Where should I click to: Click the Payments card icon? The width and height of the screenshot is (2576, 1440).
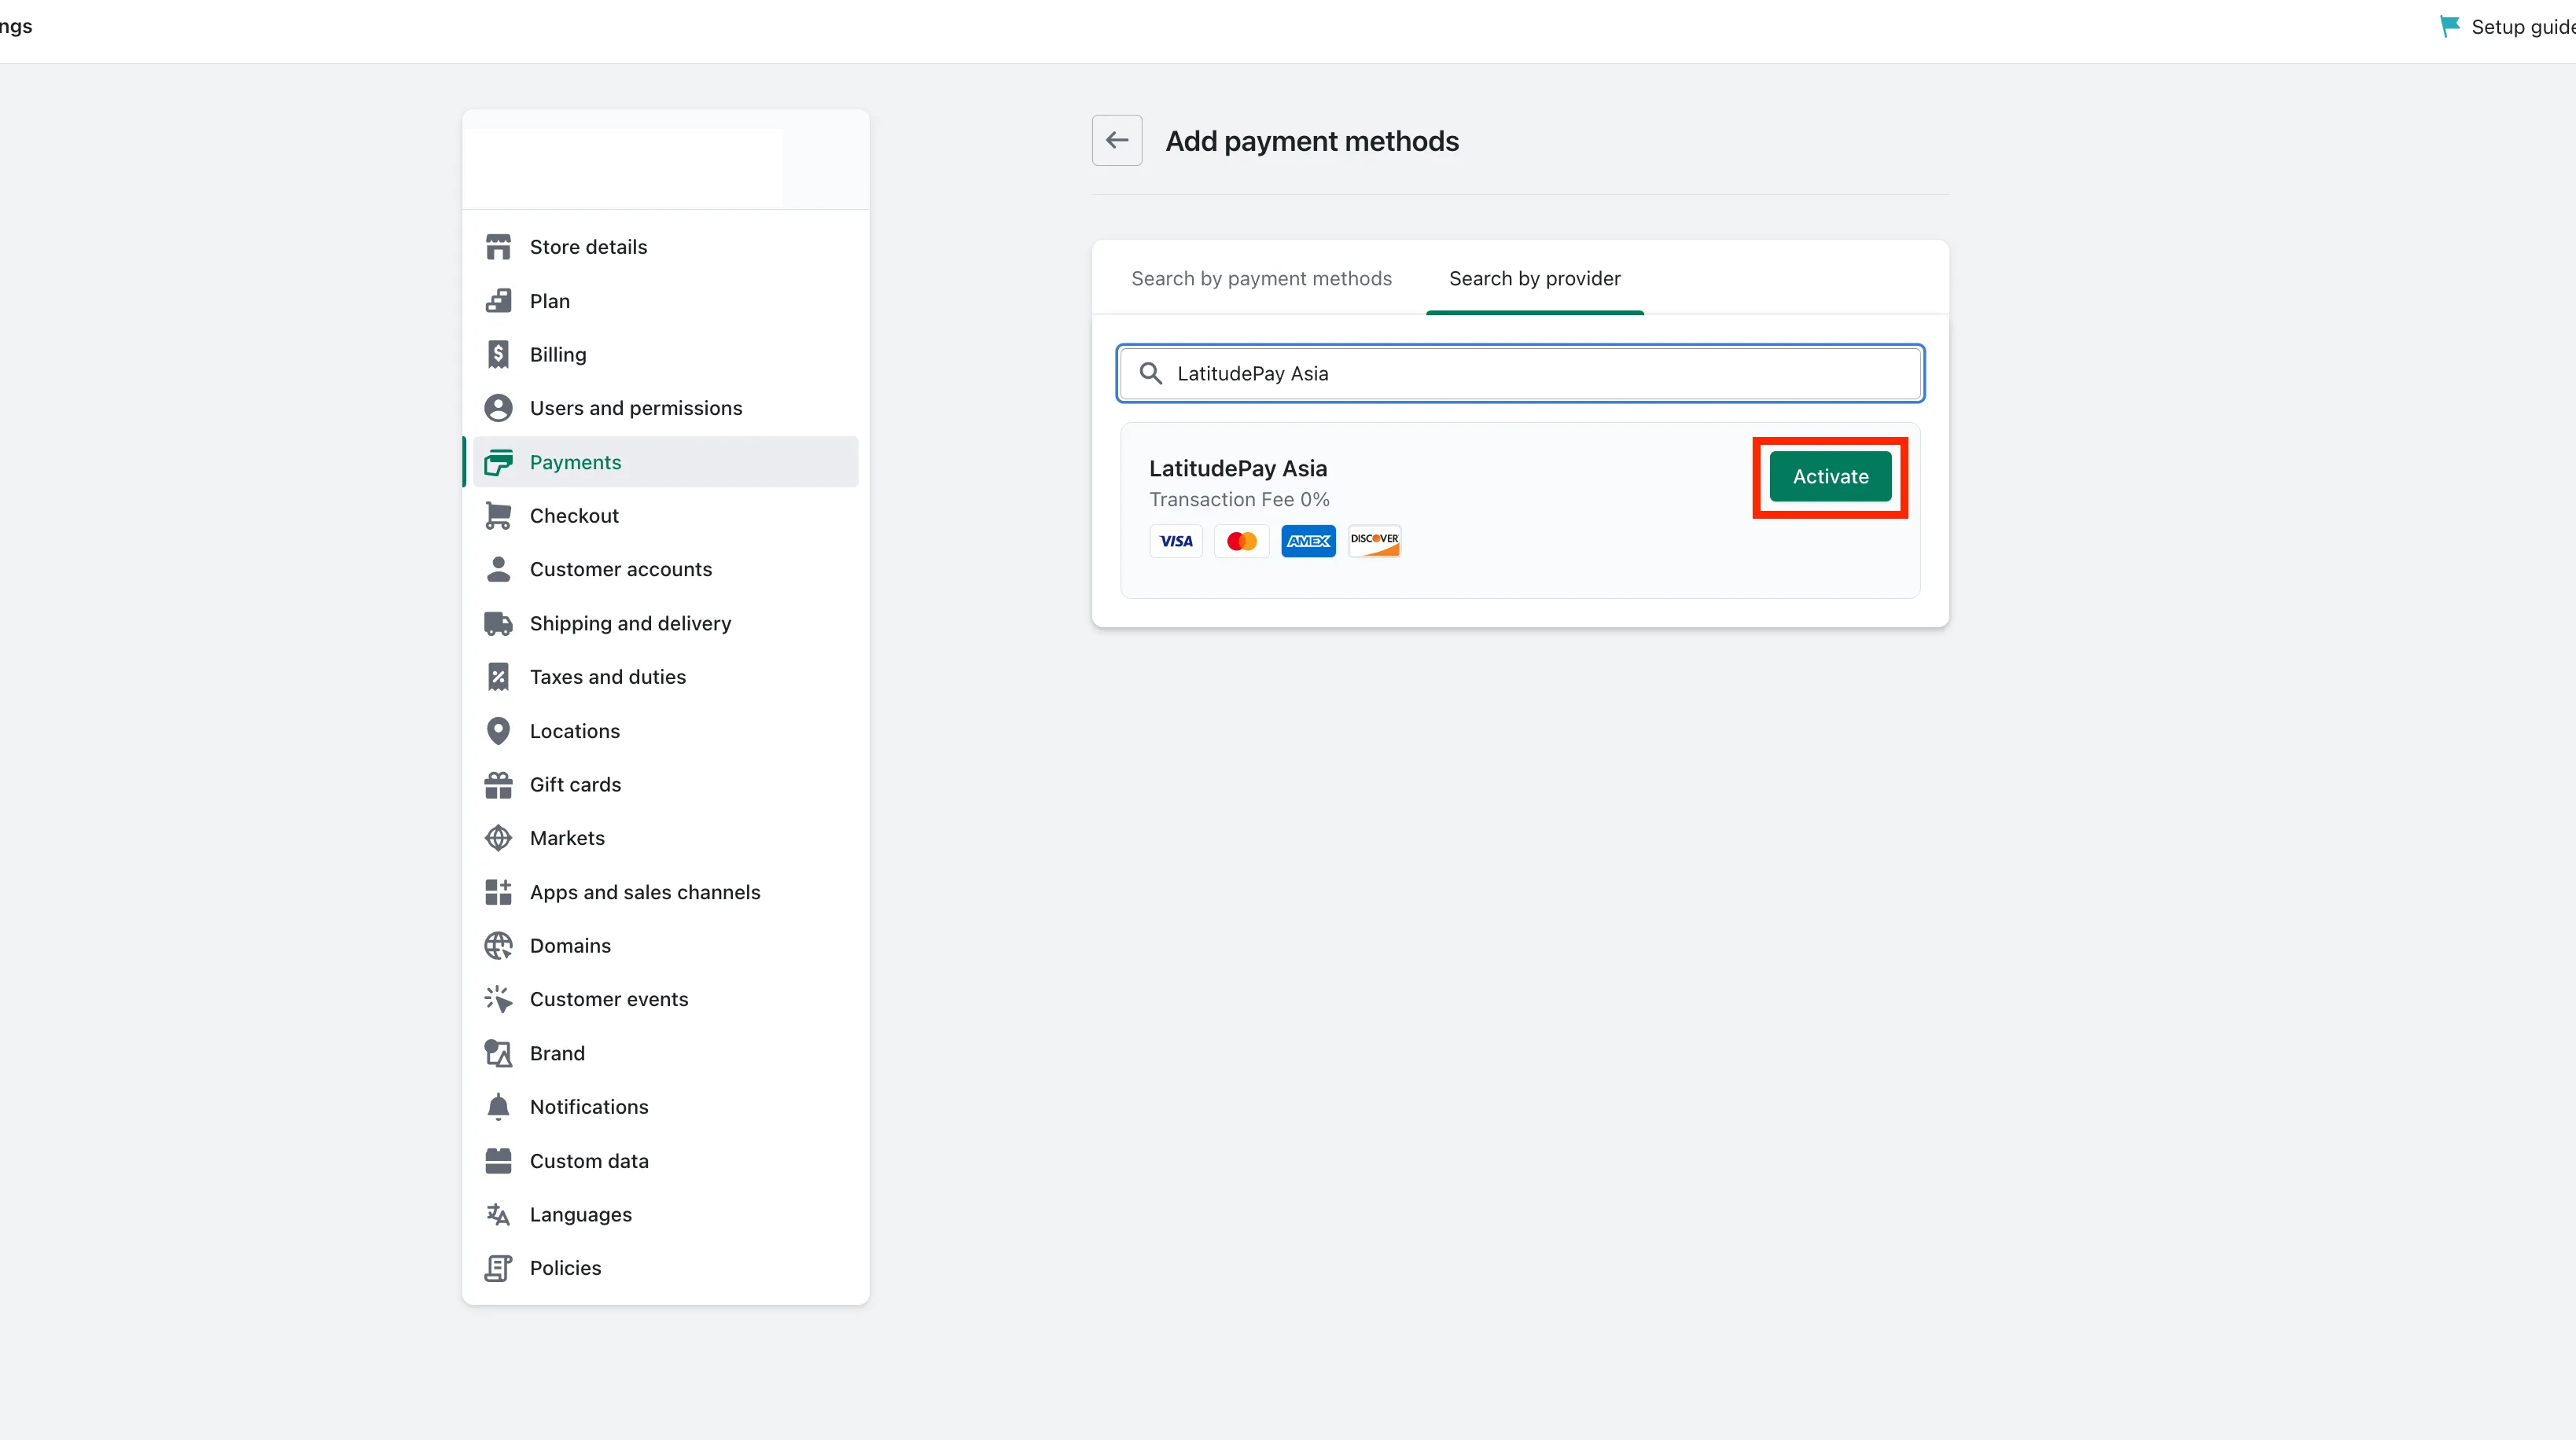point(498,461)
